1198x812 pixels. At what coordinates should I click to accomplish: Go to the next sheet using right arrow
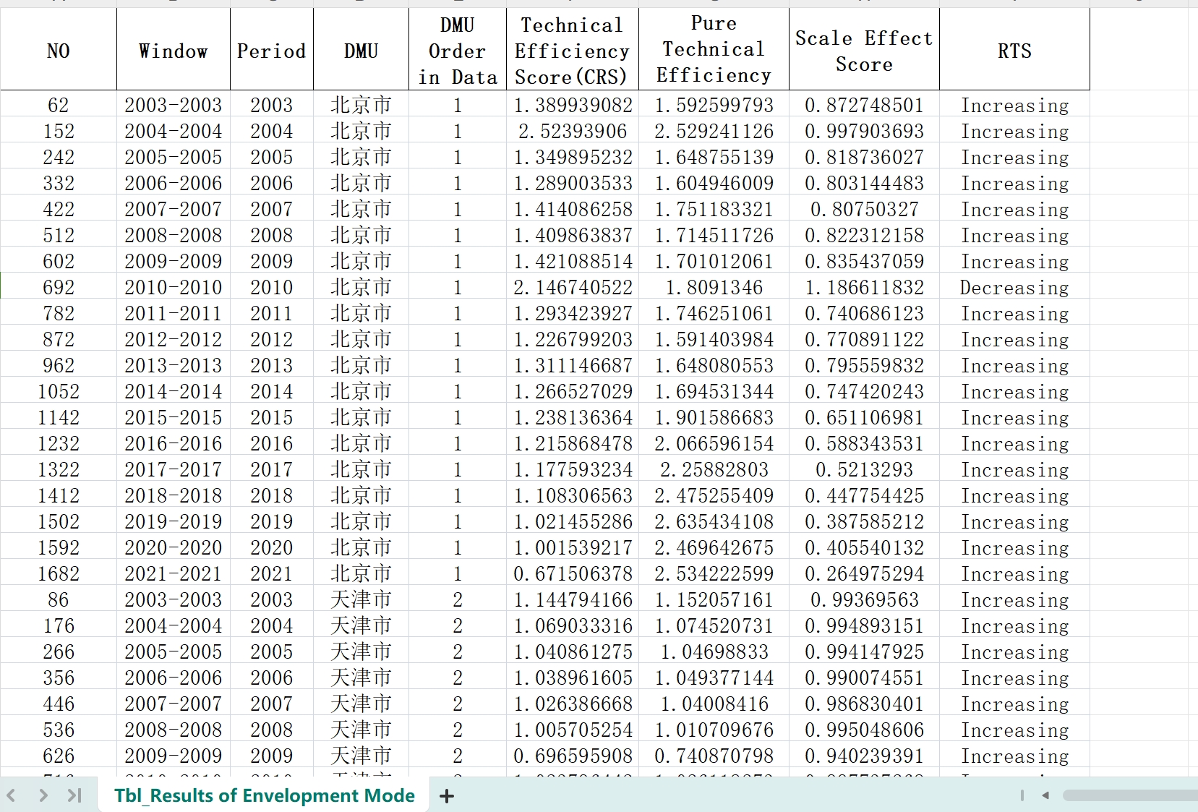tap(43, 795)
